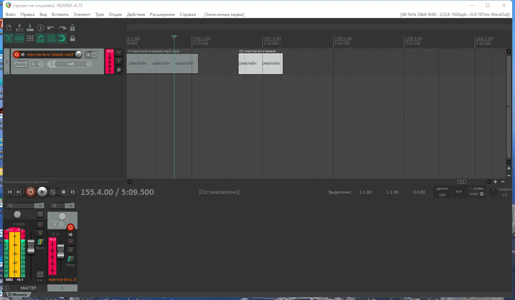Click the audio device info 44.1kHz 24bit WAV
This screenshot has width=515, height=300.
(455, 15)
